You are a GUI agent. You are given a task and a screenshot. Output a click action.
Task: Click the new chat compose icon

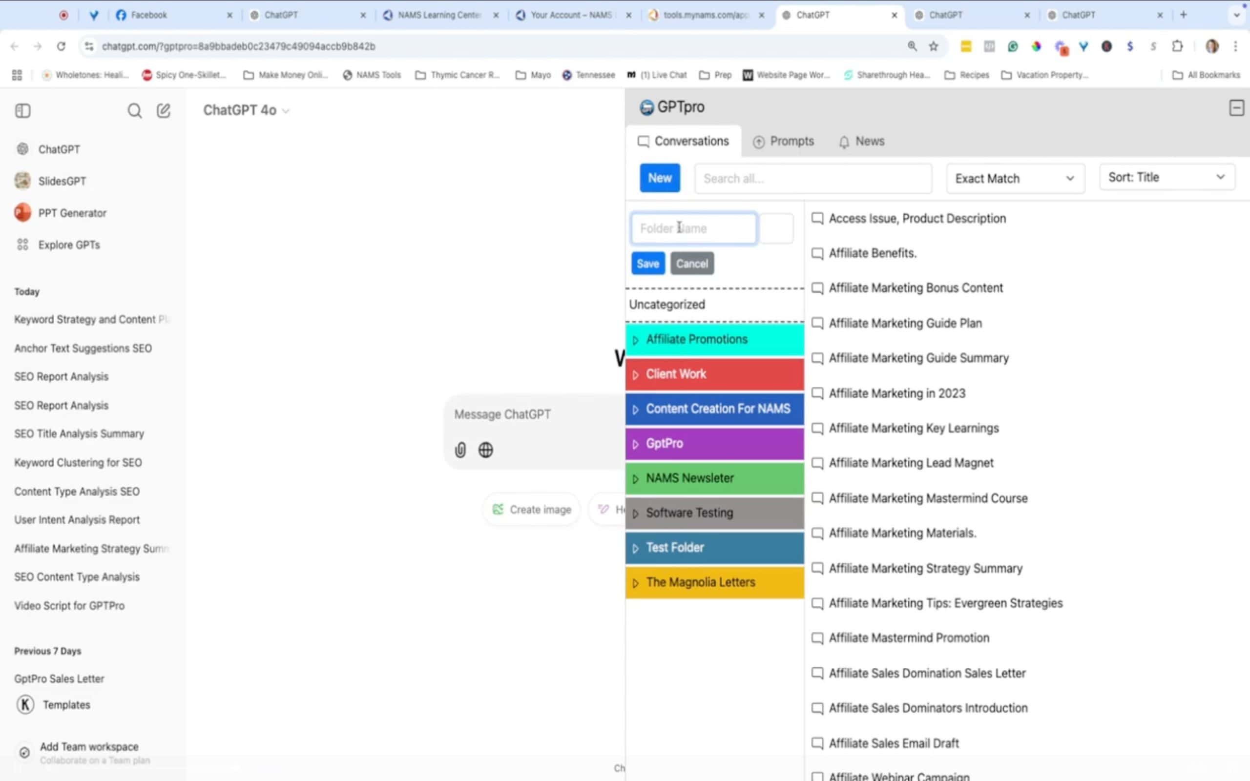pos(163,110)
